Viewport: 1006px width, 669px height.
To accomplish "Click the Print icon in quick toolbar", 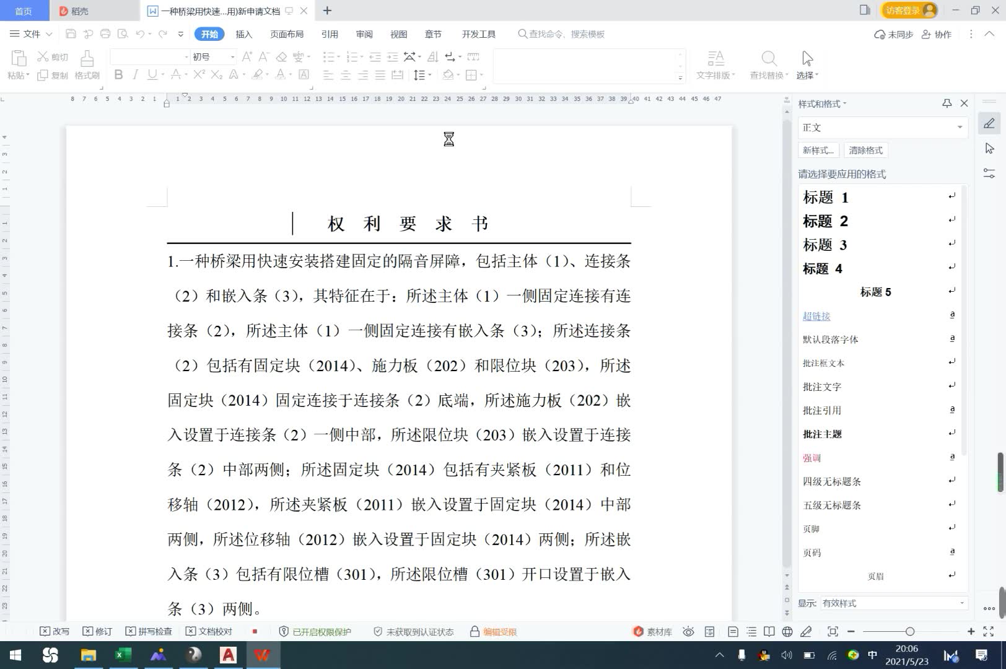I will 105,34.
